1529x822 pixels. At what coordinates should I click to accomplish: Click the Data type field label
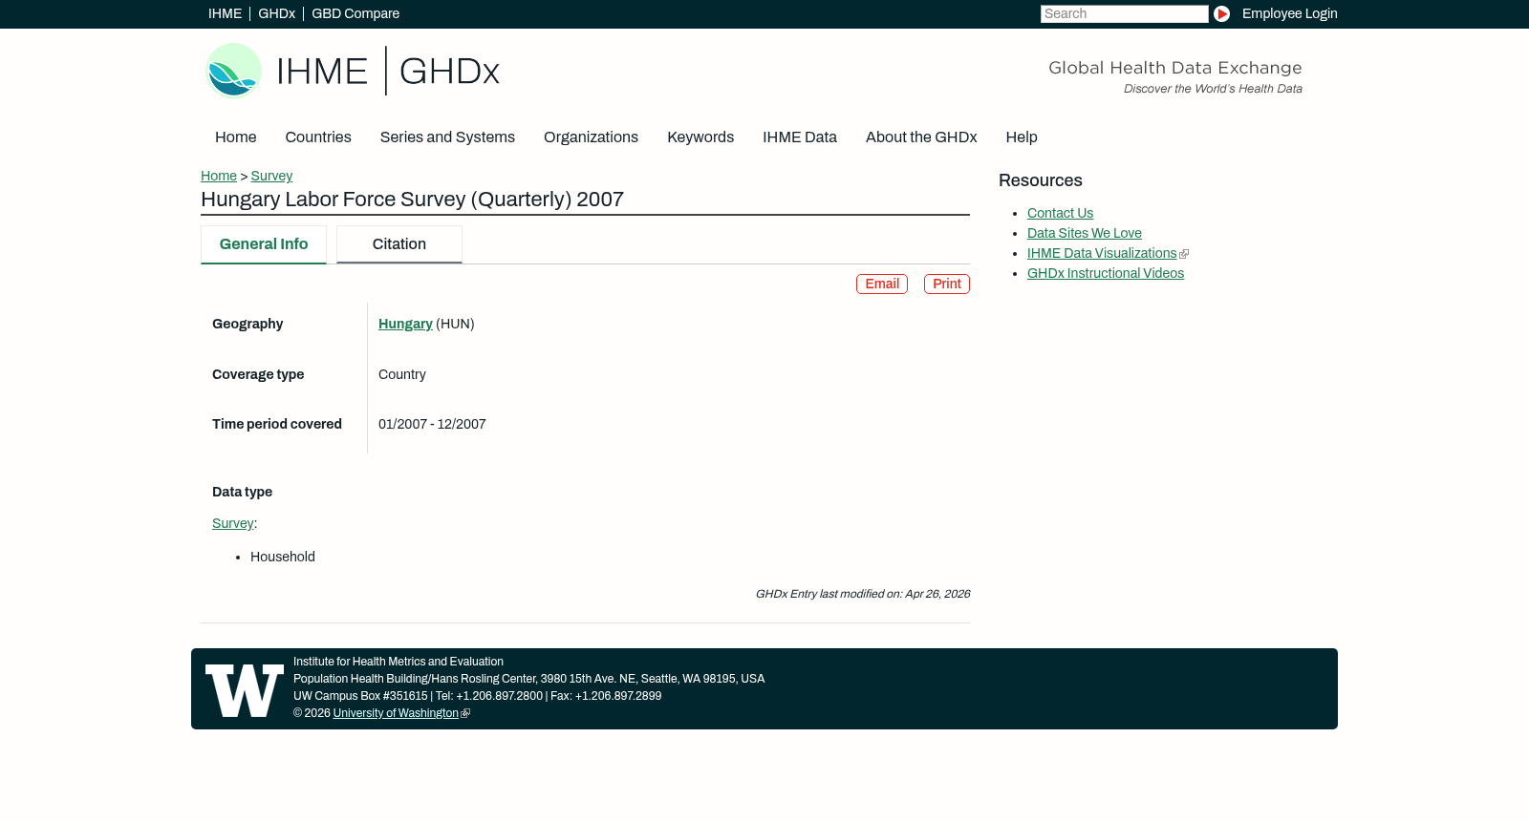[242, 493]
